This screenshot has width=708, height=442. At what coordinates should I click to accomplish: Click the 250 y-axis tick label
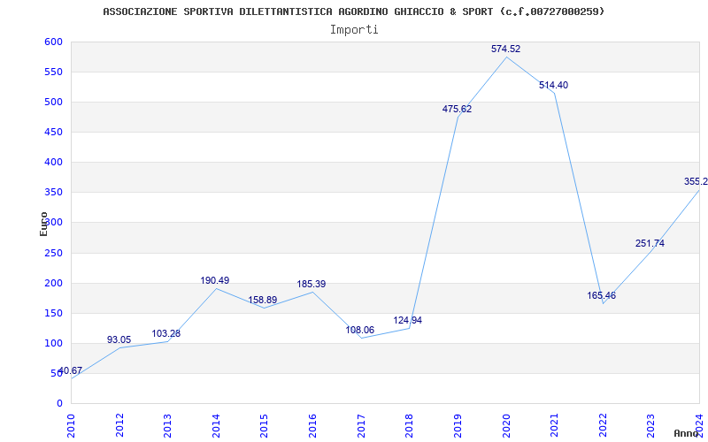[x=53, y=253]
